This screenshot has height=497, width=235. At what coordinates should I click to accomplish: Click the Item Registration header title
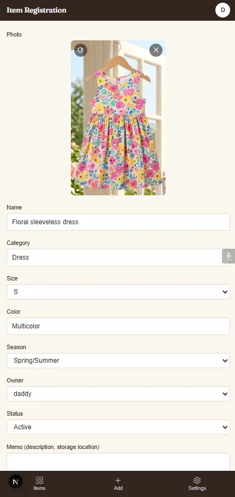(x=37, y=10)
